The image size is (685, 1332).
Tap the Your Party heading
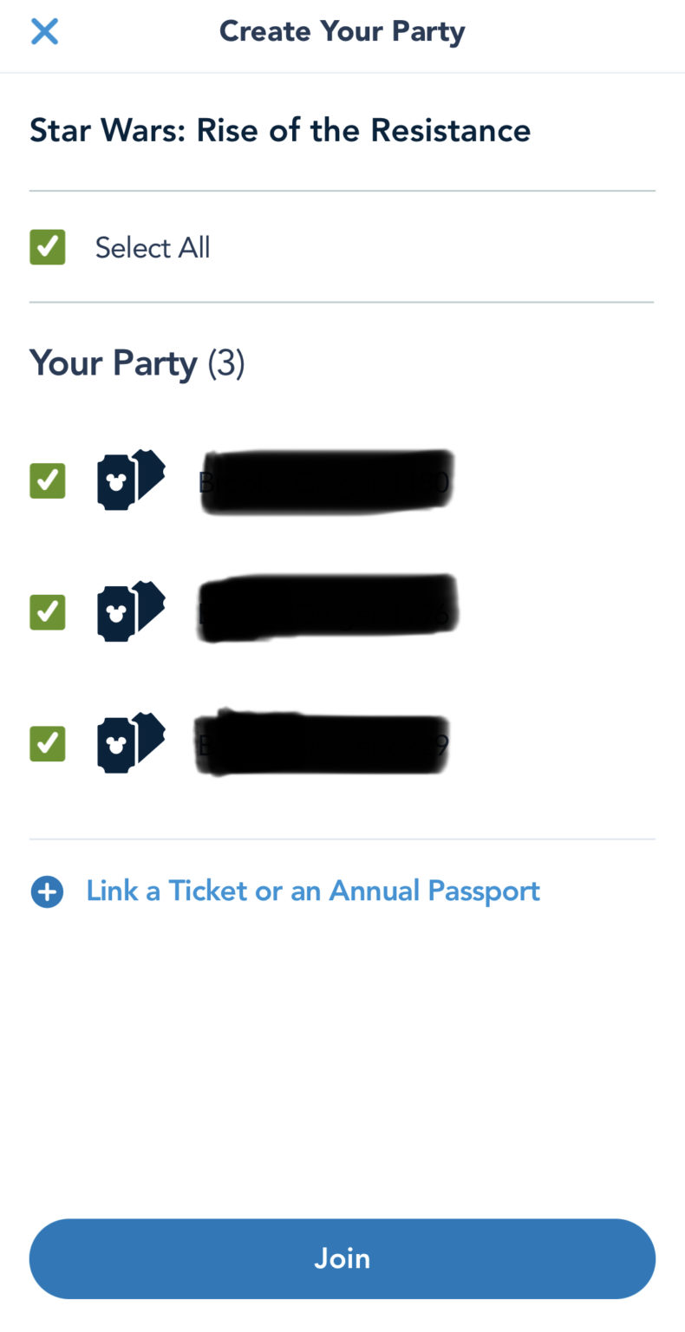coord(114,362)
